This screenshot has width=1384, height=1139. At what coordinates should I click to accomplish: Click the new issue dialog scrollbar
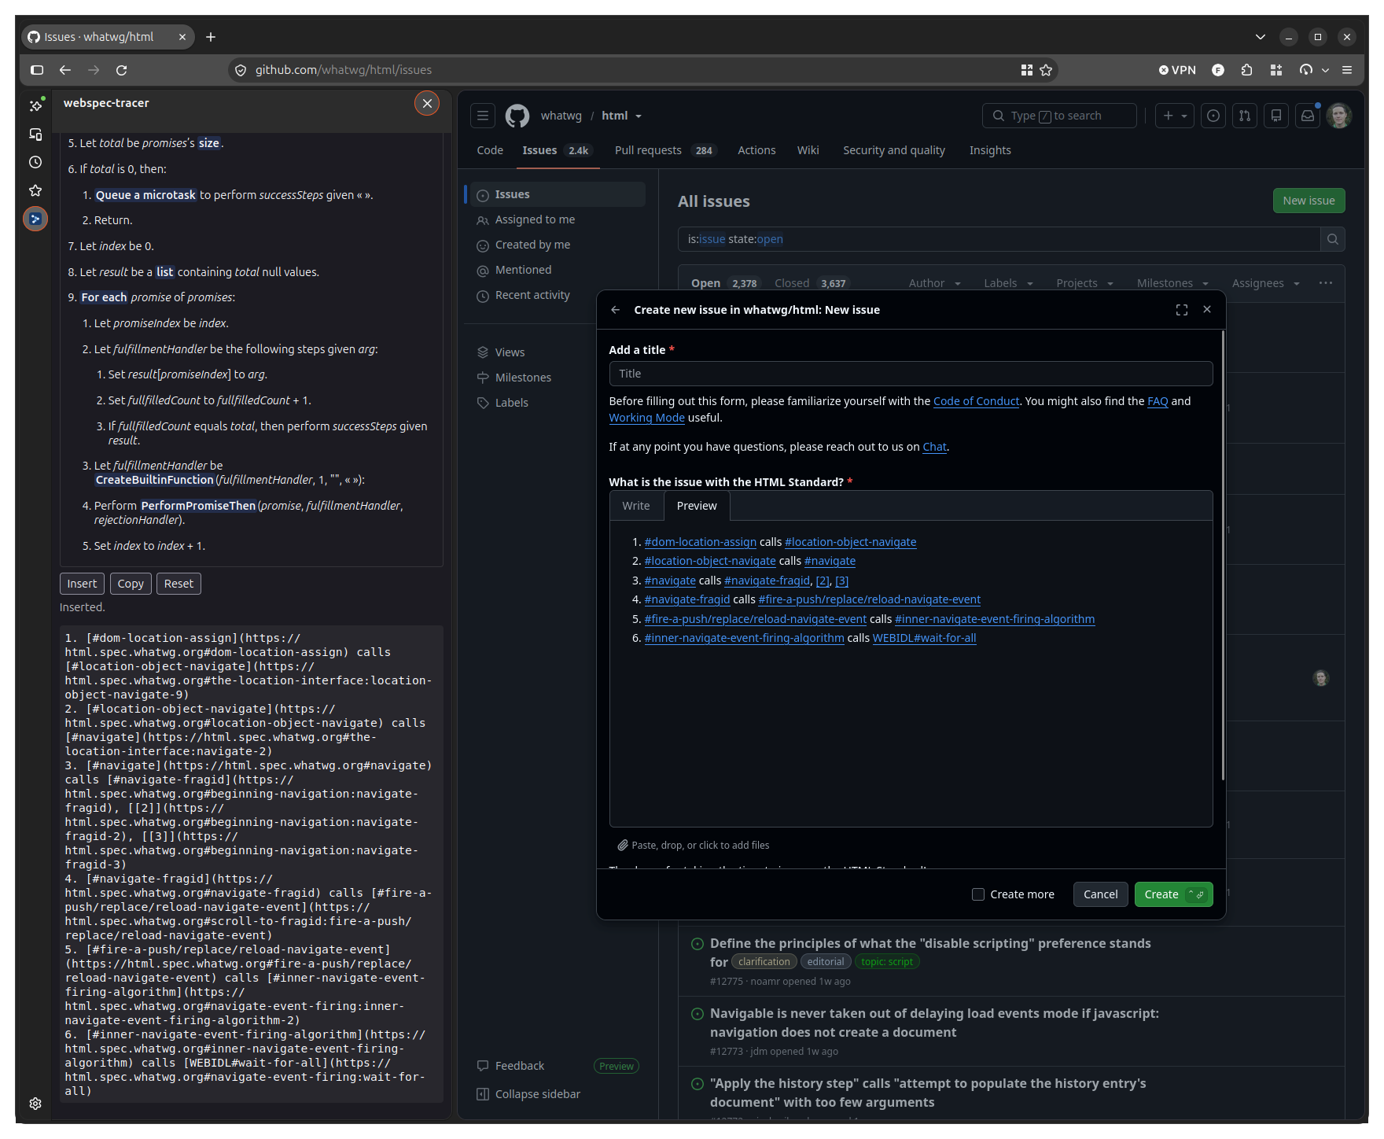tap(1223, 555)
